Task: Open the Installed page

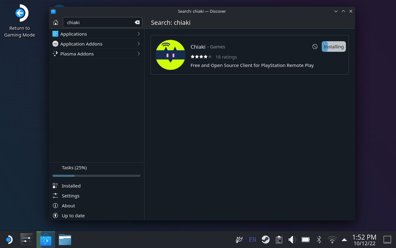Action: pyautogui.click(x=97, y=186)
